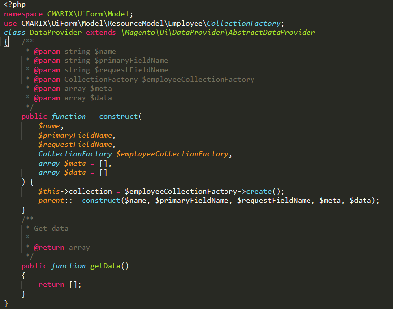Click the <?php opening tag
The width and height of the screenshot is (393, 309).
15,4
